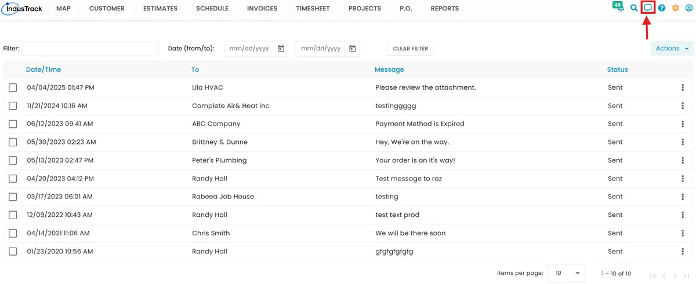Open the notifications icon showing 49
Image resolution: width=696 pixels, height=284 pixels.
(x=618, y=7)
